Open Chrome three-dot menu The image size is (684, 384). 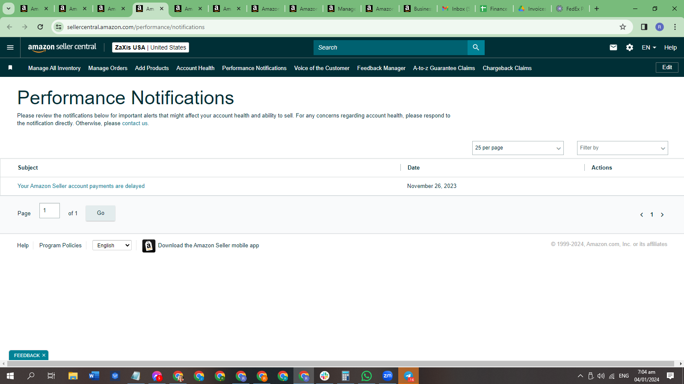(x=675, y=27)
